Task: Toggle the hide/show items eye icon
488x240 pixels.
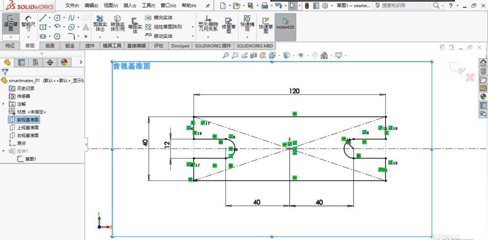Action: click(301, 55)
